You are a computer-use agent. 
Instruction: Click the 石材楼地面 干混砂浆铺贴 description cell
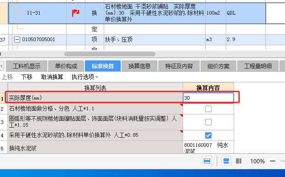(x=155, y=13)
